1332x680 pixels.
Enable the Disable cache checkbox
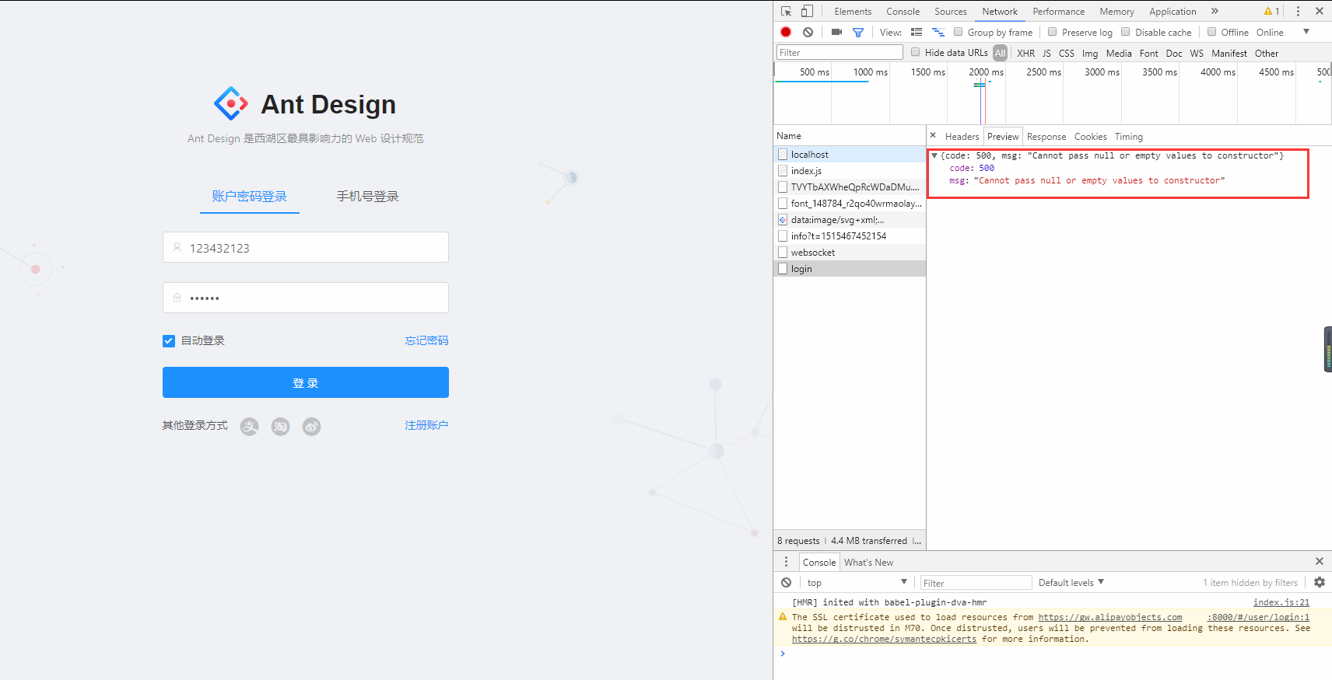pos(1125,32)
